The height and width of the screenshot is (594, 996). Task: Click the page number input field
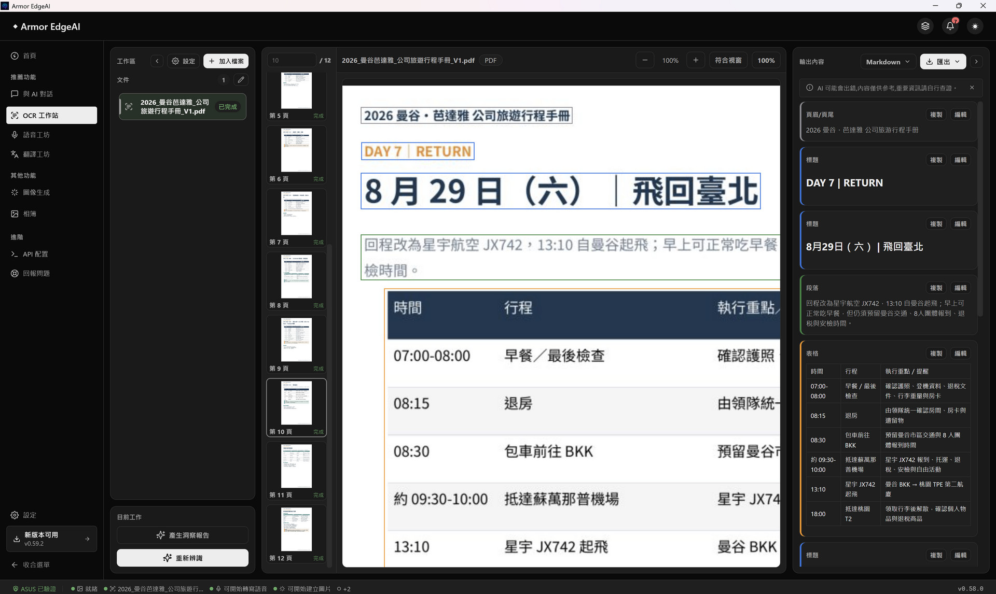(x=292, y=61)
